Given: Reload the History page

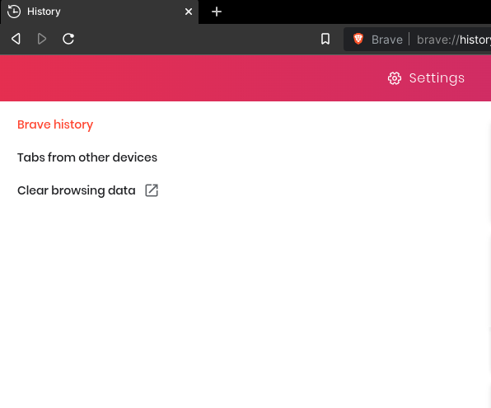Looking at the screenshot, I should [68, 39].
